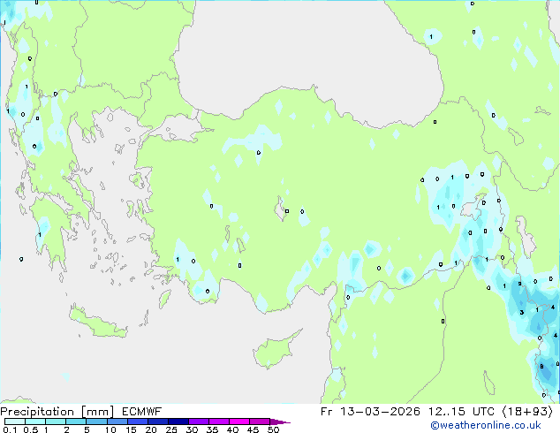Pick the 15–20 mm legend color swatch
This screenshot has height=433, width=560.
pyautogui.click(x=137, y=422)
